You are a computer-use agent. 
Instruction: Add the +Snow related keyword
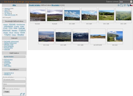pos(22,33)
